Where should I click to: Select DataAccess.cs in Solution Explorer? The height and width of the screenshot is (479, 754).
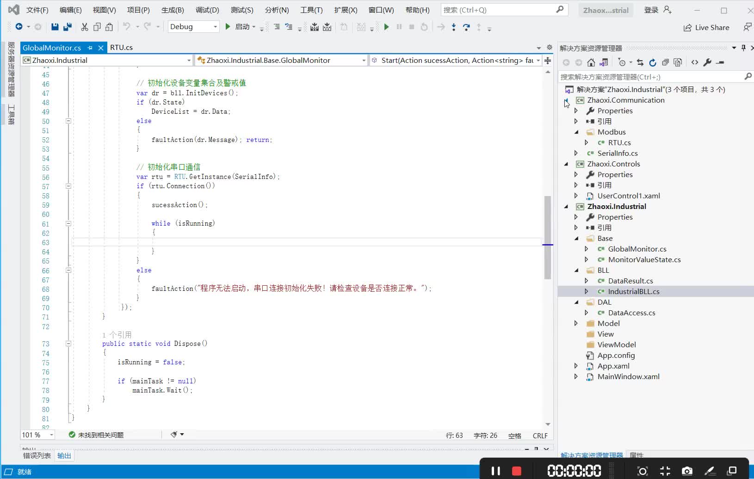(x=631, y=313)
